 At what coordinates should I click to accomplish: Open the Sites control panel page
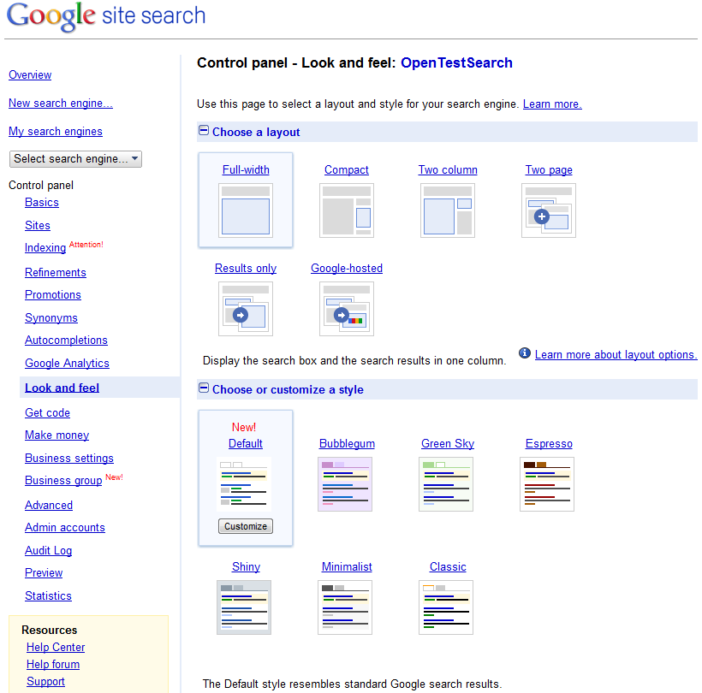click(x=38, y=225)
